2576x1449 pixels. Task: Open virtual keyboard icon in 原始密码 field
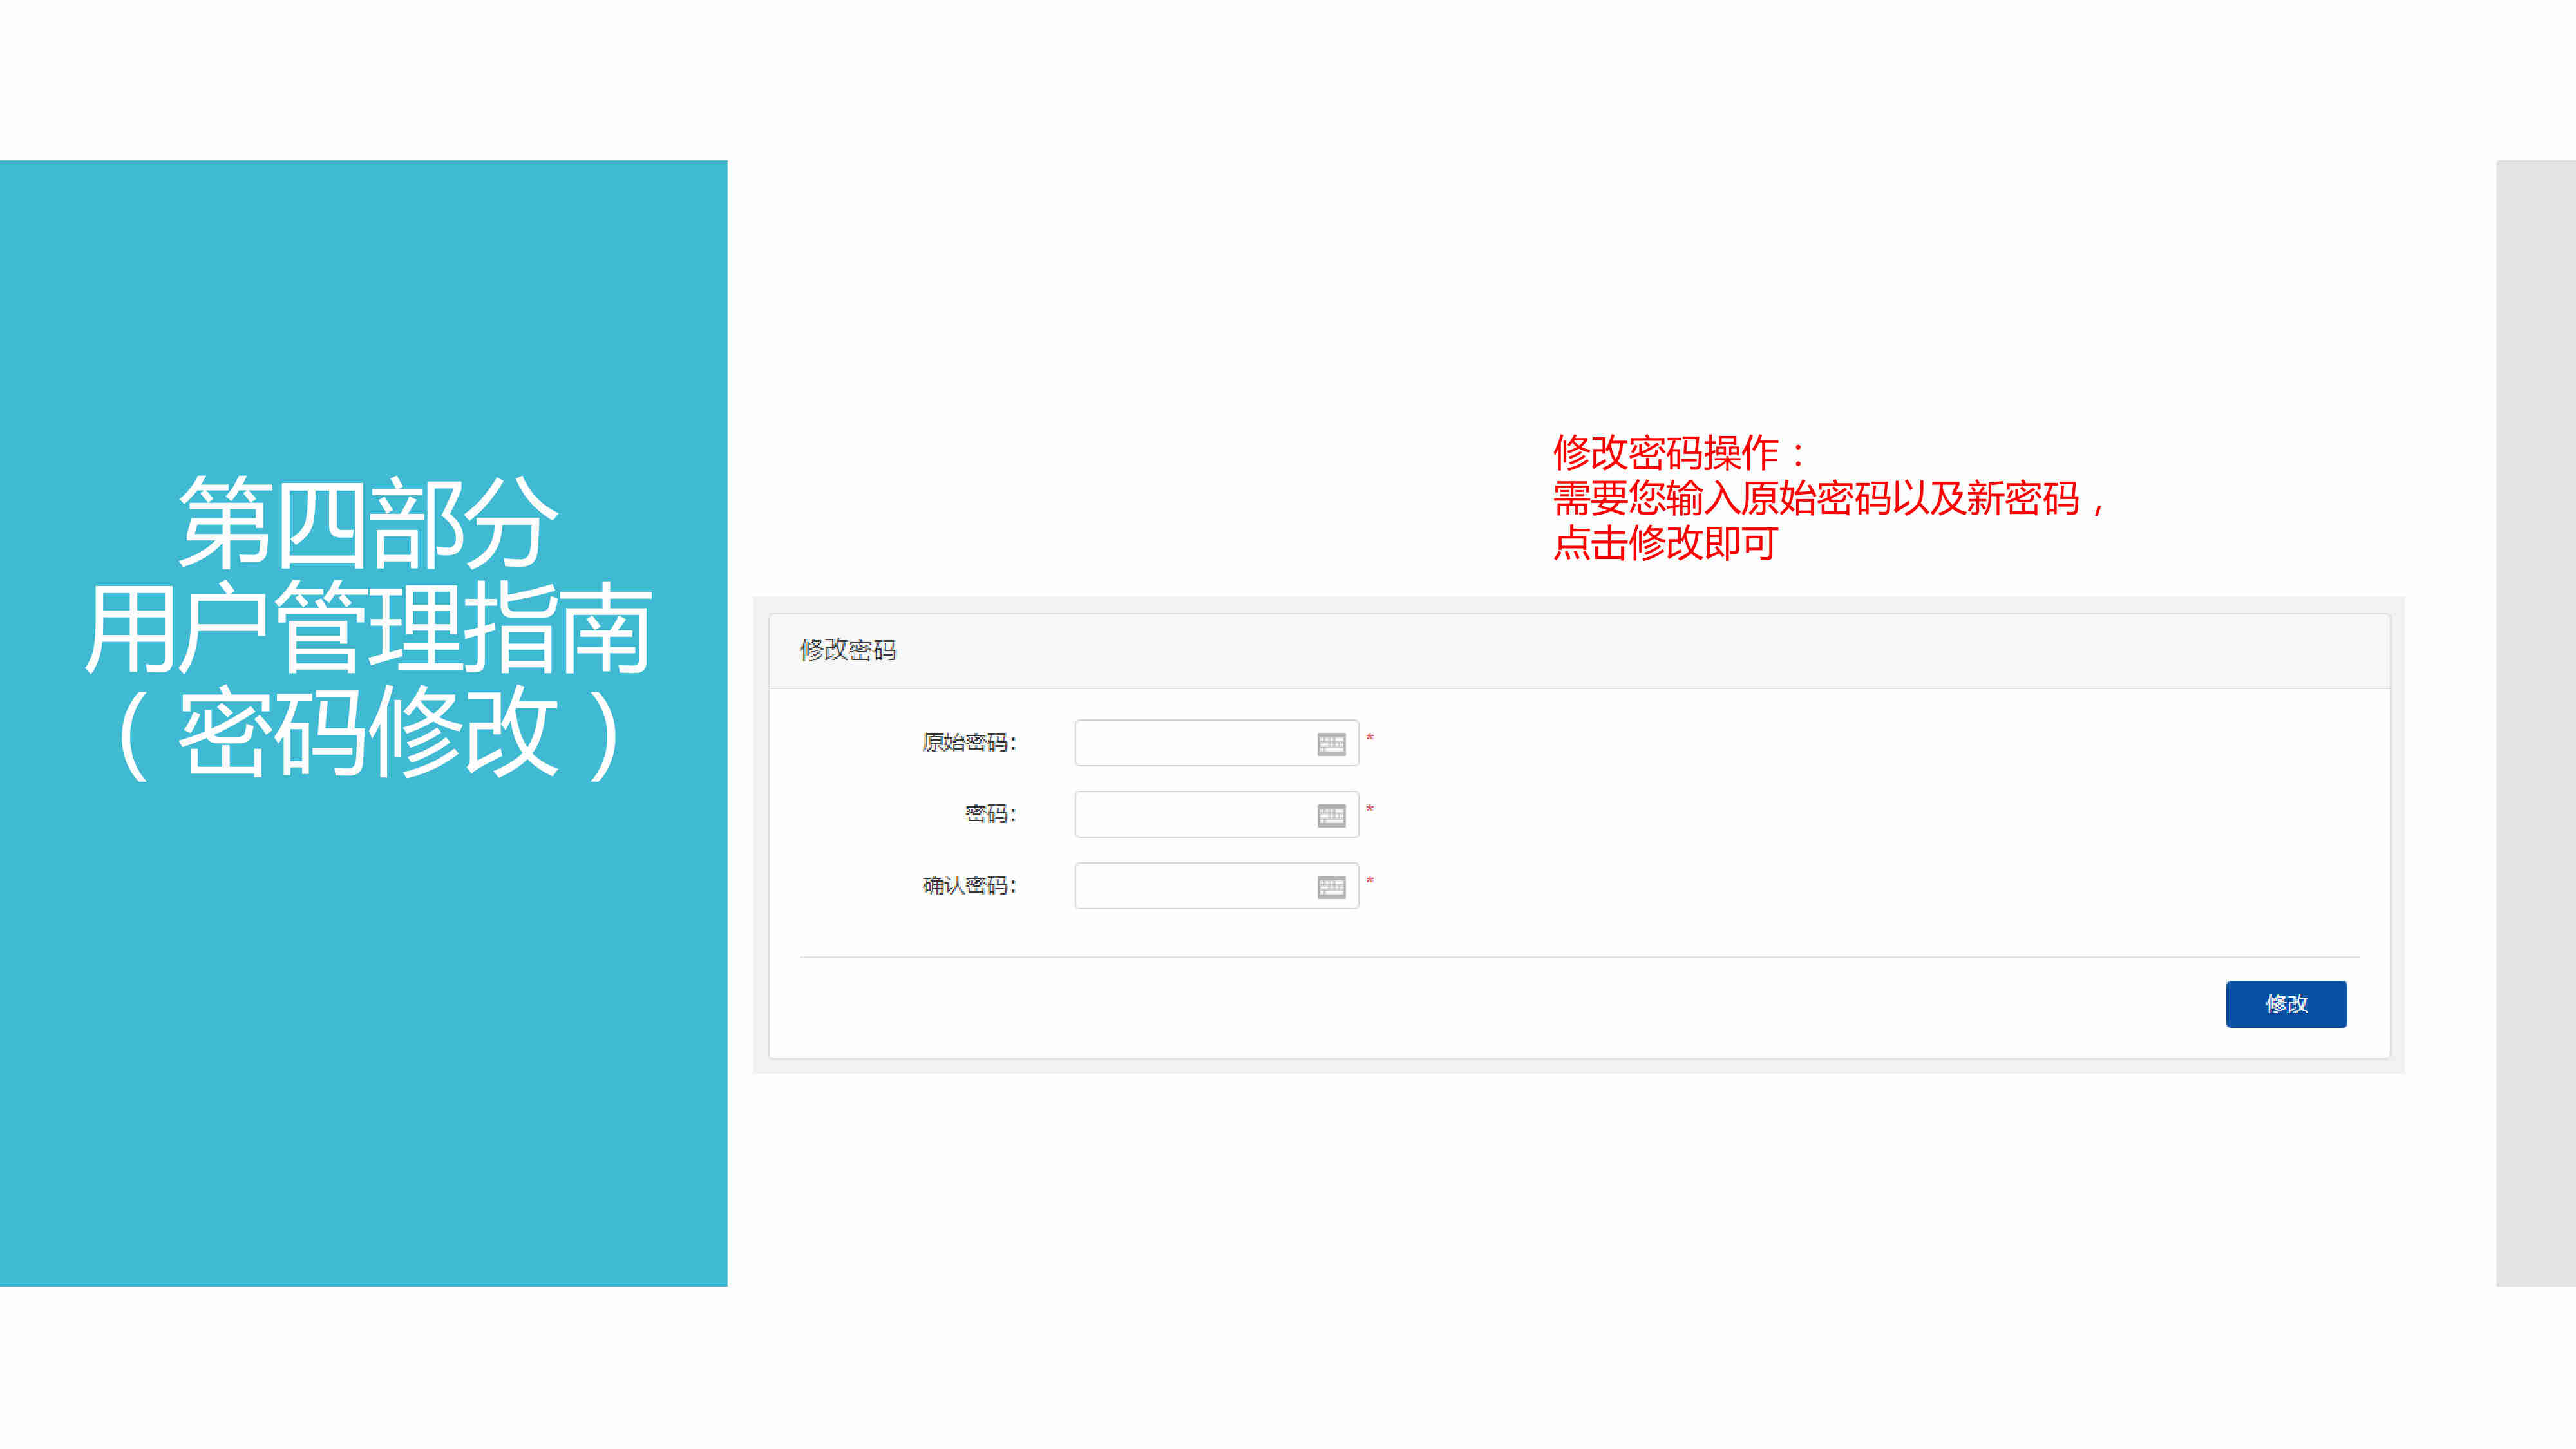(1331, 744)
